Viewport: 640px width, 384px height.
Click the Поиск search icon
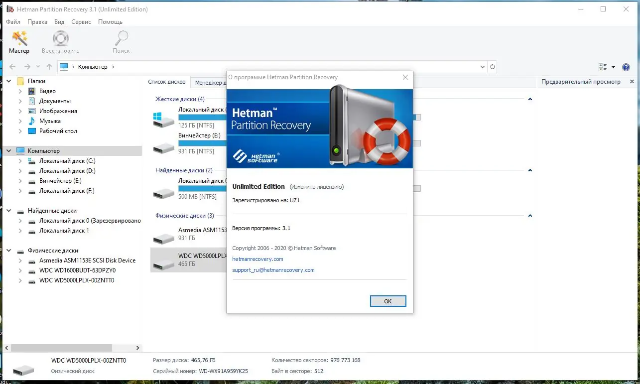tap(121, 39)
